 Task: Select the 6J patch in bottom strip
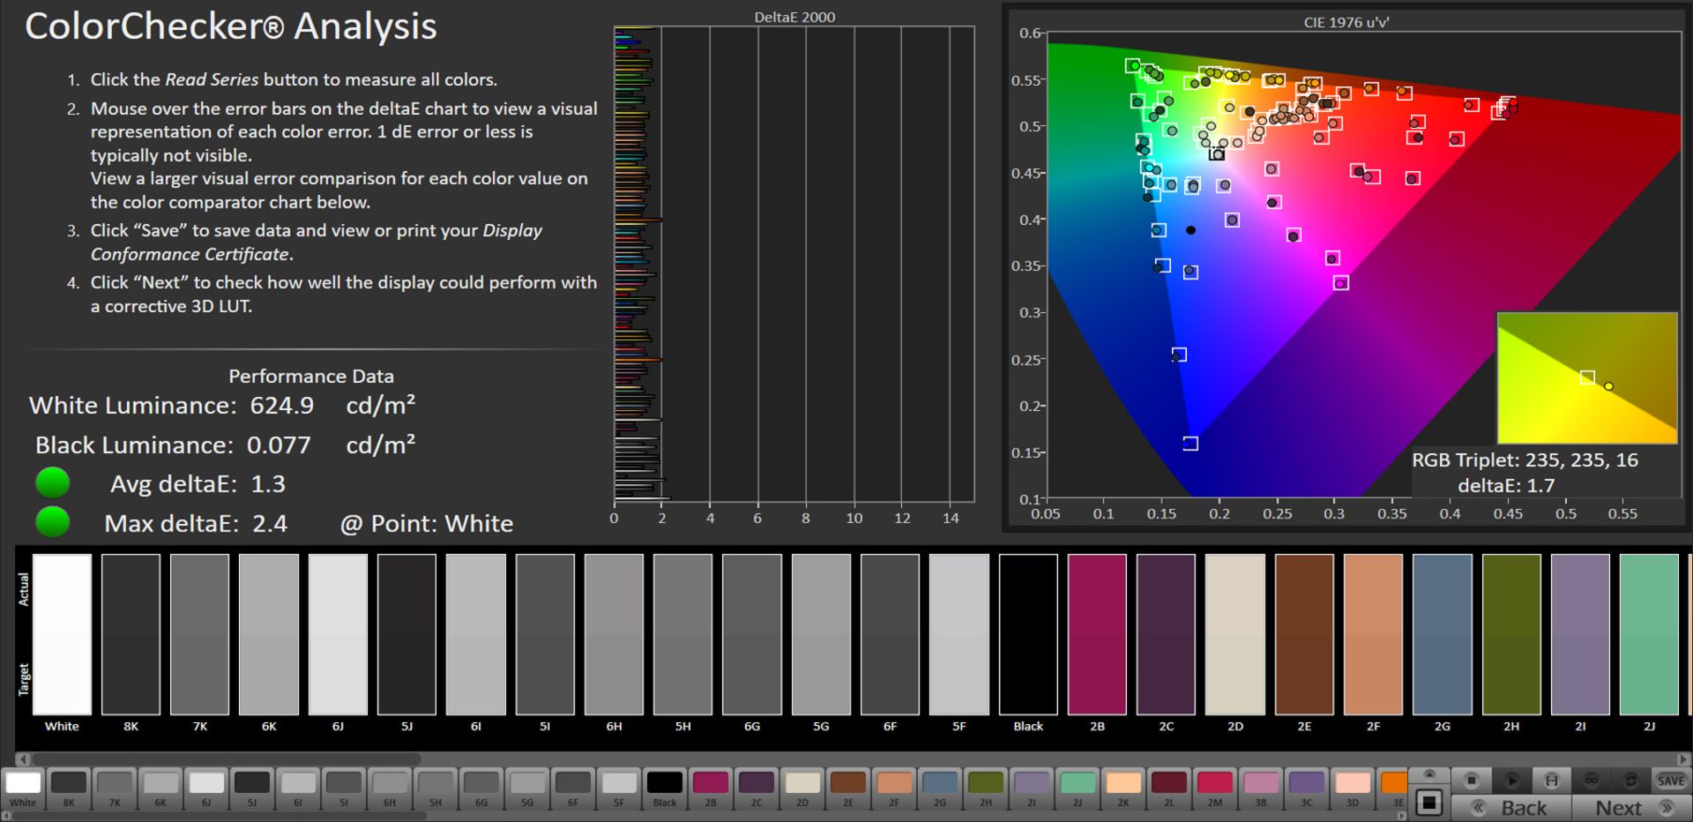click(x=206, y=788)
